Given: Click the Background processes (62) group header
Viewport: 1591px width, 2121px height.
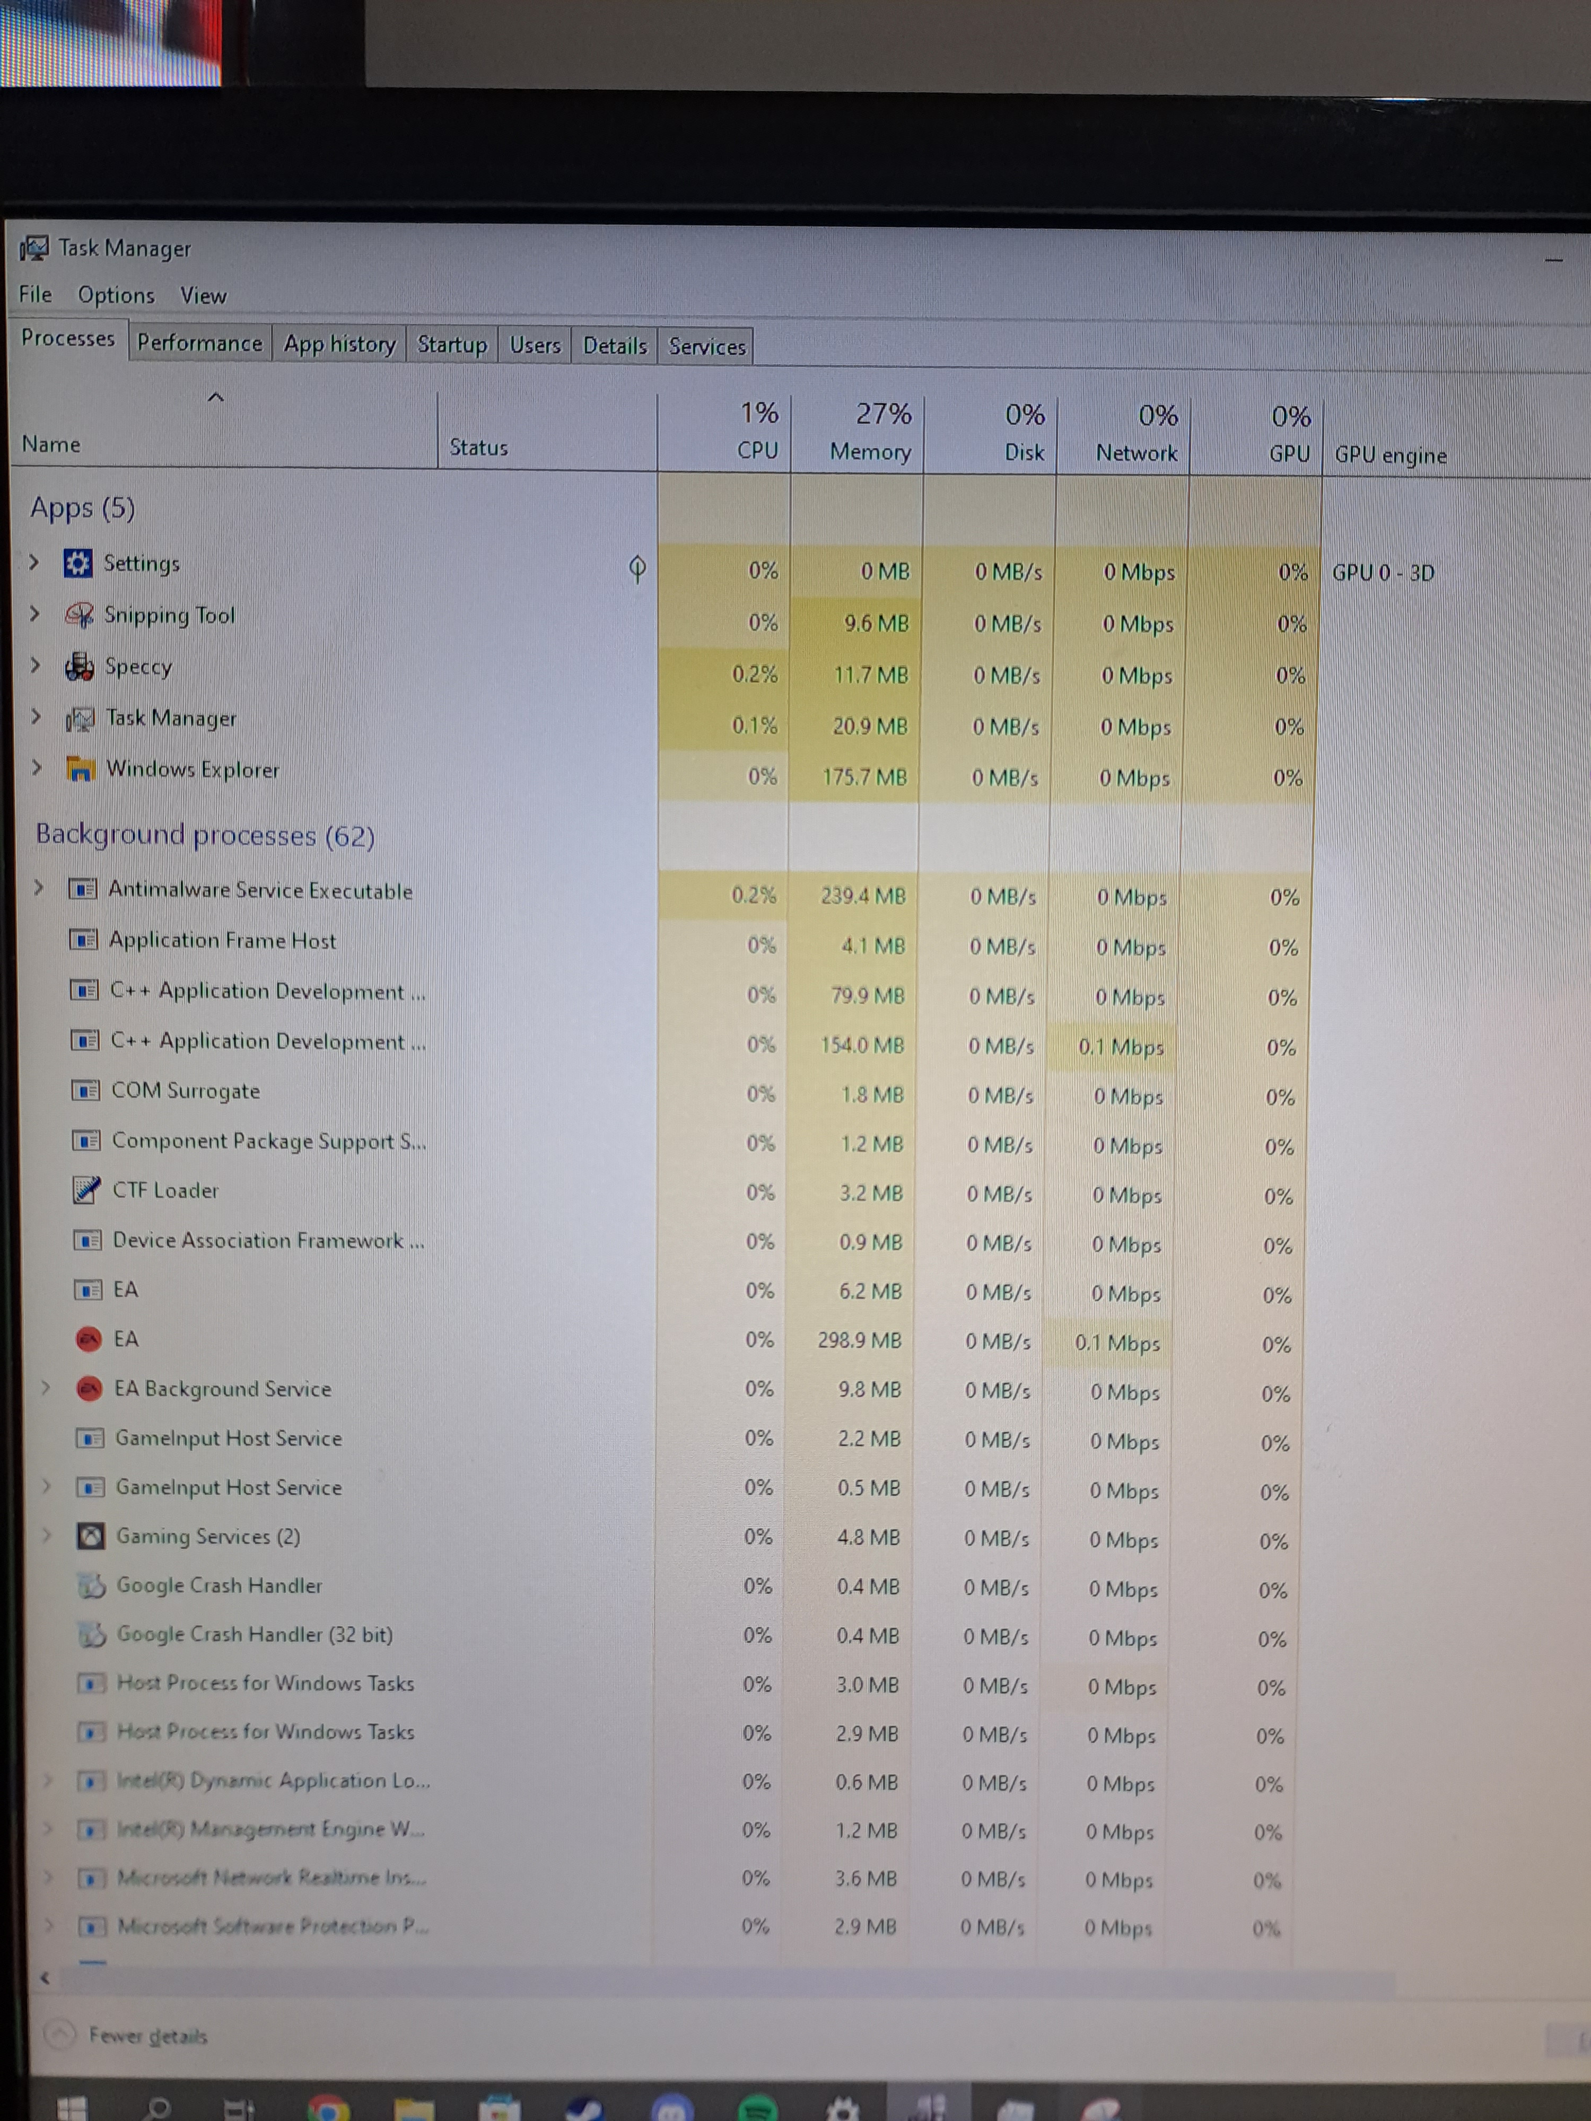Looking at the screenshot, I should (204, 835).
